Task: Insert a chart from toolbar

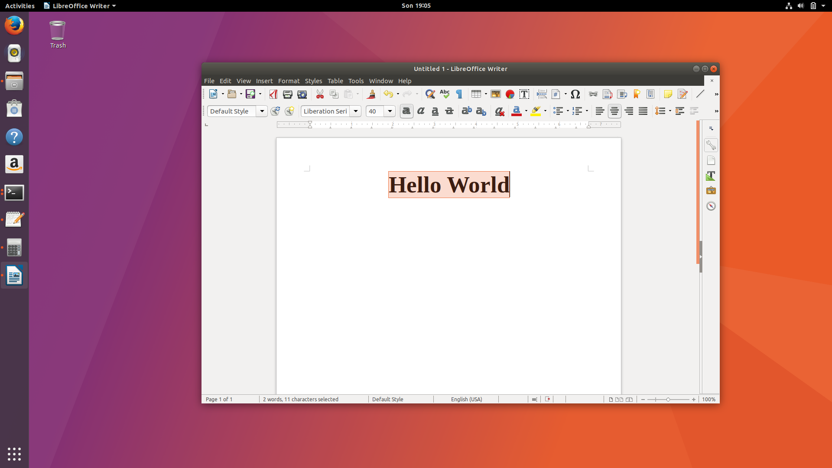Action: pos(510,94)
